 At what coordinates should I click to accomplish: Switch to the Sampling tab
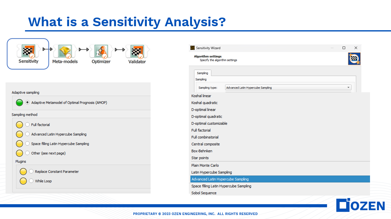(202, 73)
